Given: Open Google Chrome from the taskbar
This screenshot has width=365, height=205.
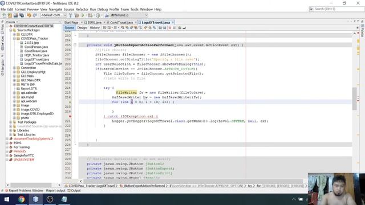Looking at the screenshot, I should point(22,199).
